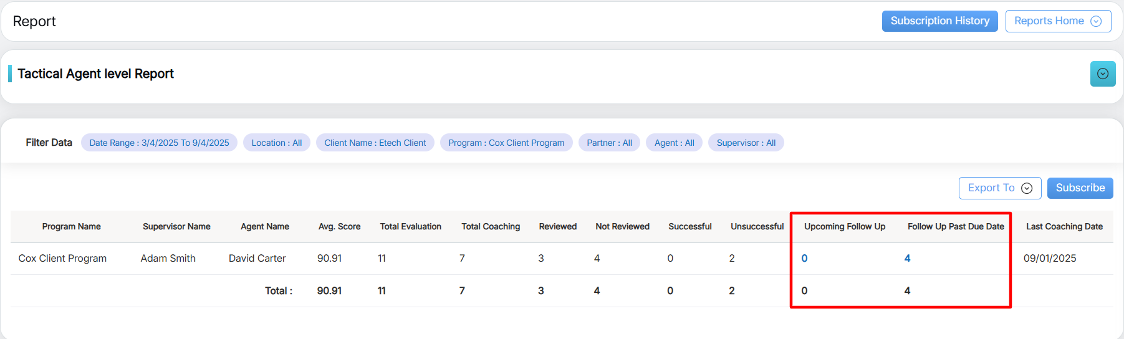Click the Total Coaching column header
Image resolution: width=1124 pixels, height=339 pixels.
490,227
